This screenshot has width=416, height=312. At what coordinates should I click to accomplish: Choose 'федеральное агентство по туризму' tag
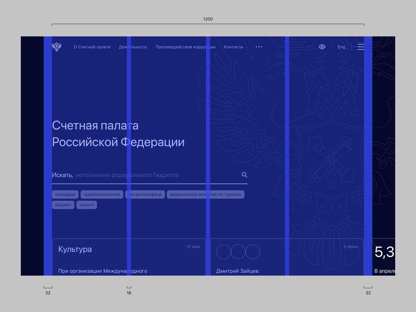pos(205,194)
